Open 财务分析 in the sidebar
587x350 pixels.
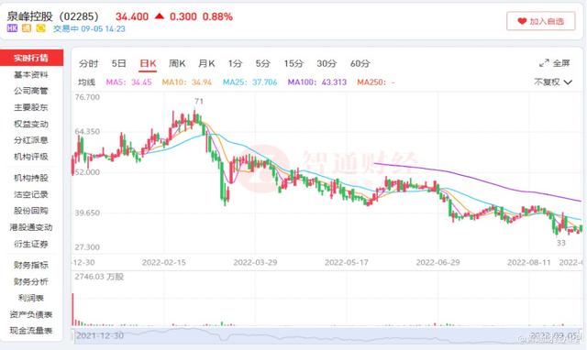coord(31,281)
